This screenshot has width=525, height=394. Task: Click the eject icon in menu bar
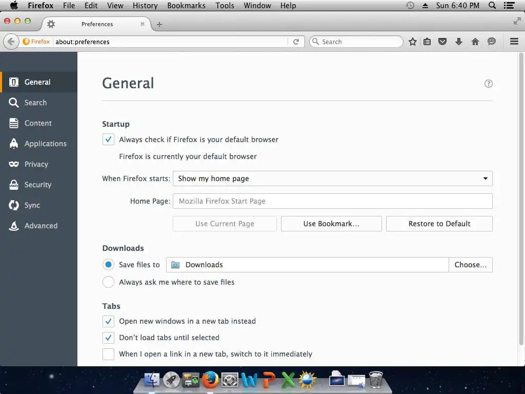click(x=425, y=5)
